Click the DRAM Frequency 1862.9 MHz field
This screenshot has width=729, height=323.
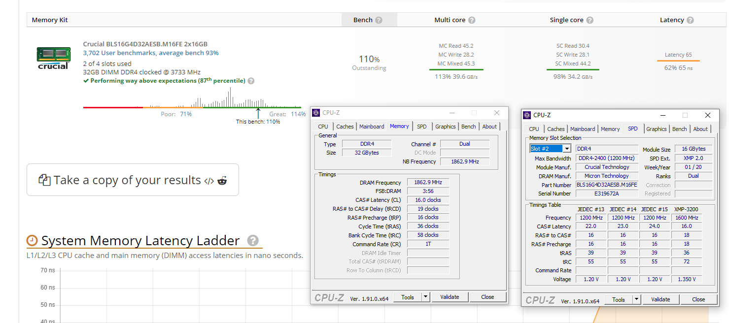[428, 182]
